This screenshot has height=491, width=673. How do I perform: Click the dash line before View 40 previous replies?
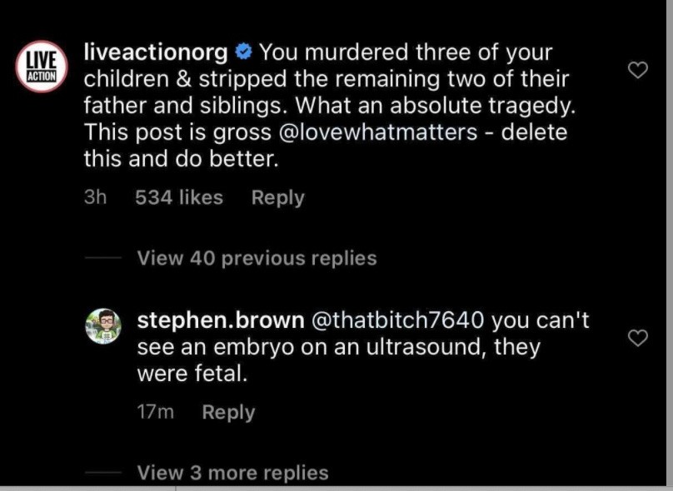tap(103, 258)
